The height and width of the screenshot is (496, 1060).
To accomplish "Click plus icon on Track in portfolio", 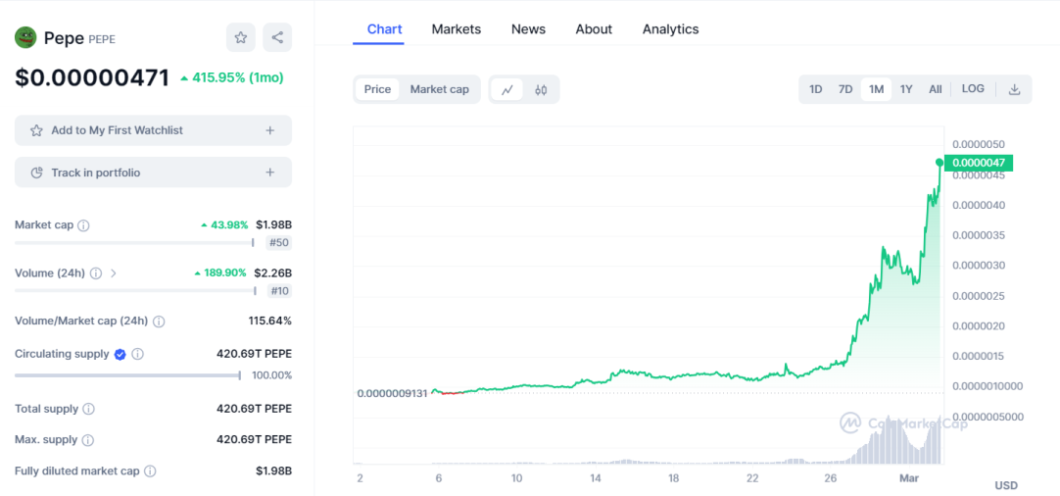I will coord(269,173).
